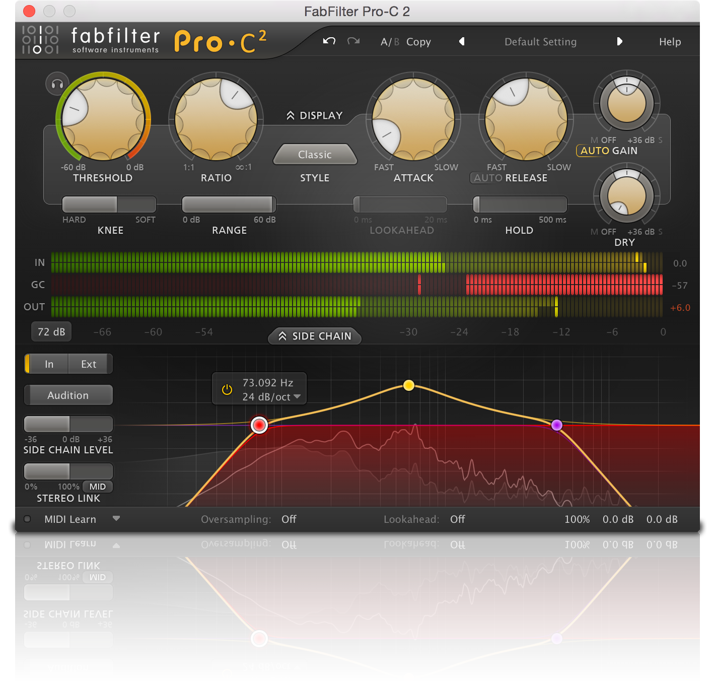Toggle AUTO release mode

pos(488,178)
